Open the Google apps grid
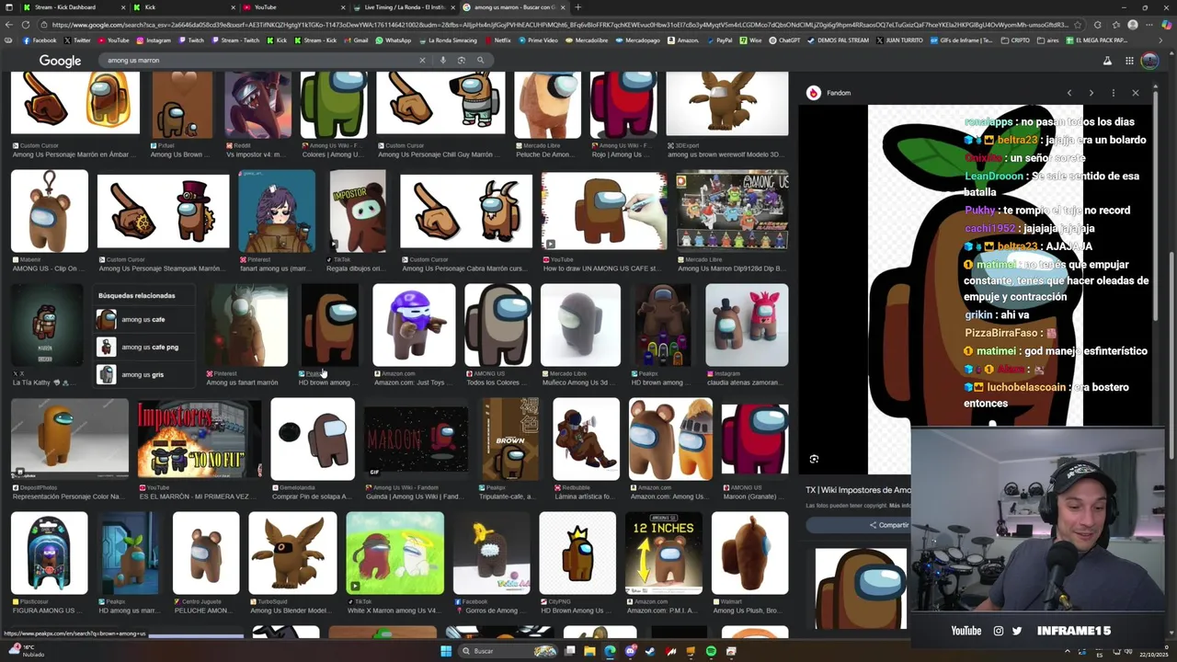Viewport: 1177px width, 662px height. pos(1128,61)
